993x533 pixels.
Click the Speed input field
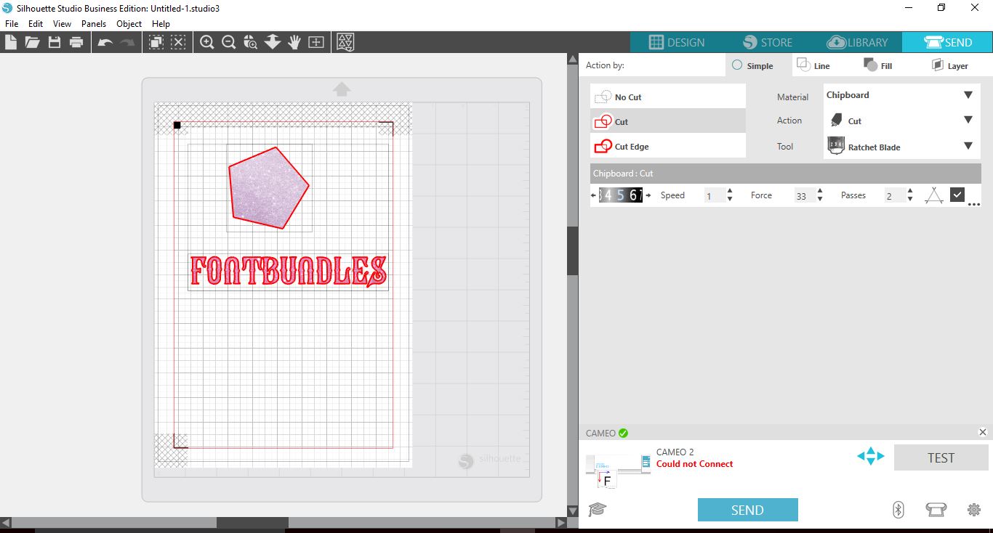click(x=713, y=196)
